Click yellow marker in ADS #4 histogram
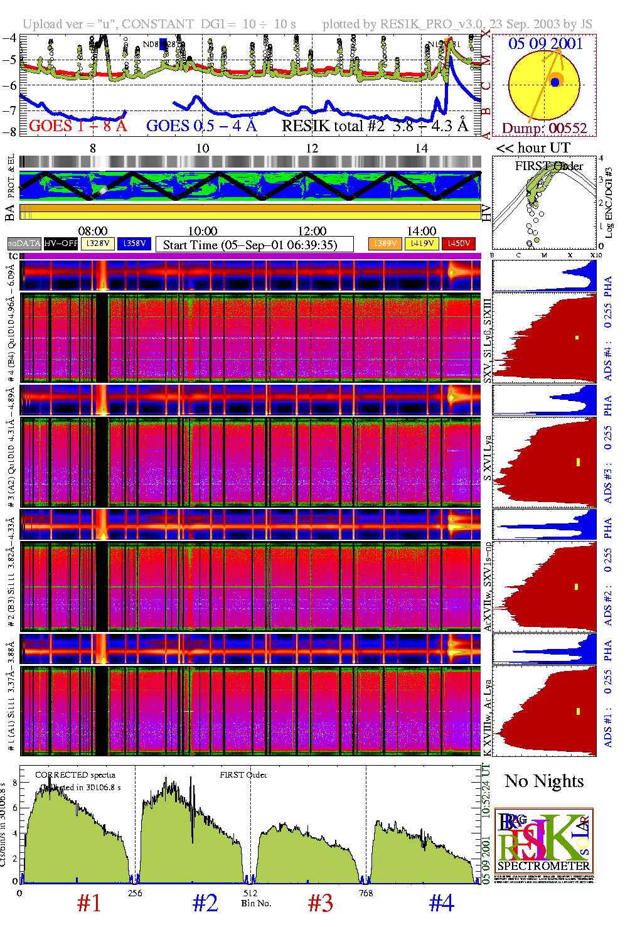Screen dimensions: 630x927 [x=577, y=338]
